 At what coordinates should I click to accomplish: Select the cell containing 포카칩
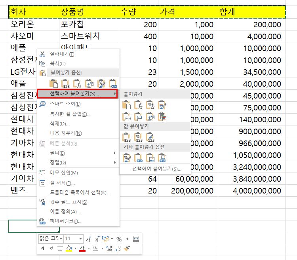coord(89,24)
